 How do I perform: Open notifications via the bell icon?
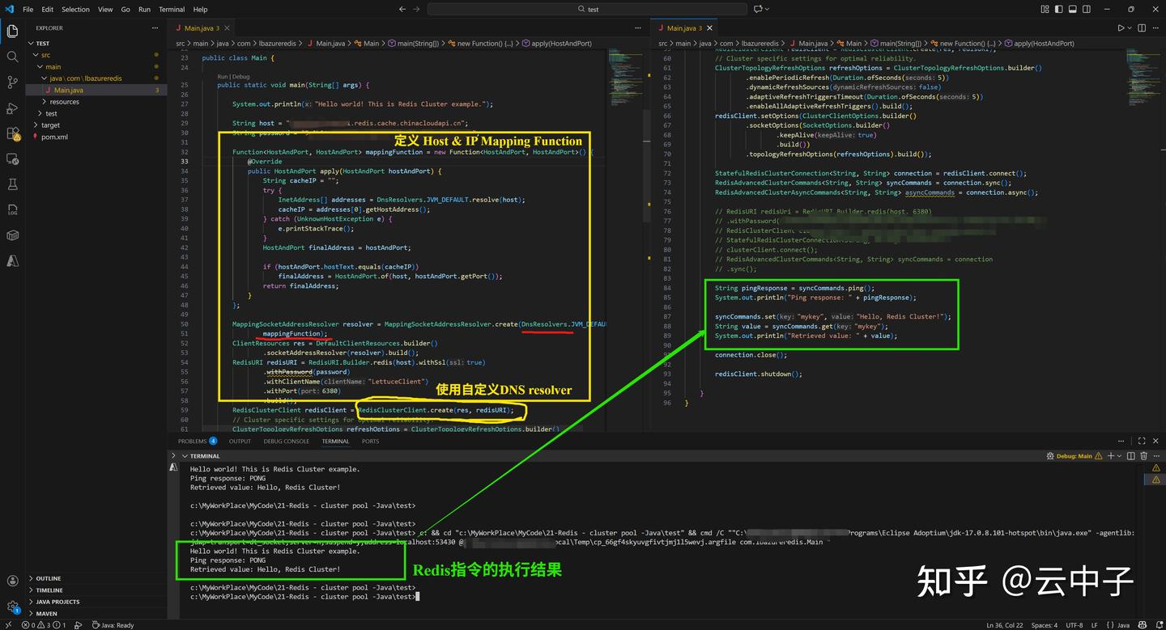tap(1160, 624)
